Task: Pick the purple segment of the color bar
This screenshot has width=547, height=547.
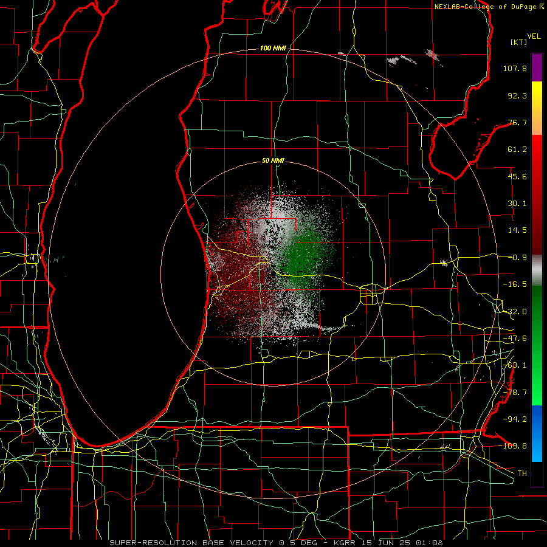Action: point(537,67)
